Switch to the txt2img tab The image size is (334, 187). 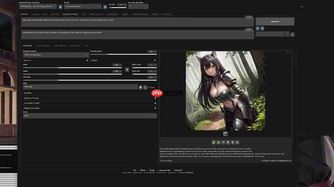(x=24, y=14)
